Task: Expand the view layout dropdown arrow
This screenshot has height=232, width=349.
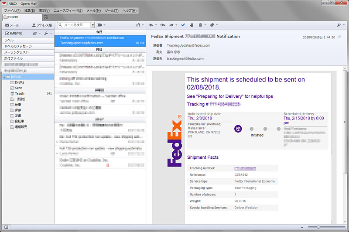Action: tap(104, 25)
